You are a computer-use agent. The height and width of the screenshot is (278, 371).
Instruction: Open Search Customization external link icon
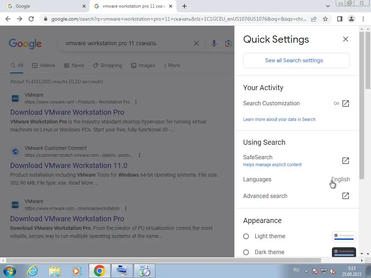pyautogui.click(x=345, y=104)
